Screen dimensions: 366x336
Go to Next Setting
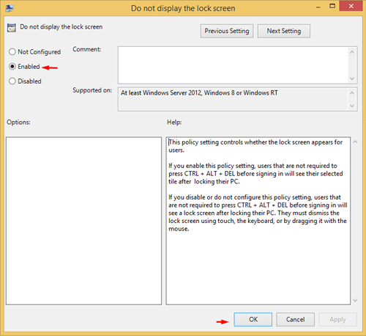(x=284, y=31)
